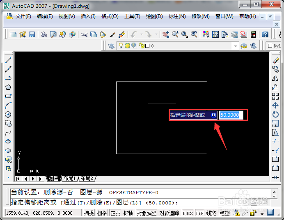284x220 pixels.
Task: Select the Spline tool
Action: (x=8, y=133)
